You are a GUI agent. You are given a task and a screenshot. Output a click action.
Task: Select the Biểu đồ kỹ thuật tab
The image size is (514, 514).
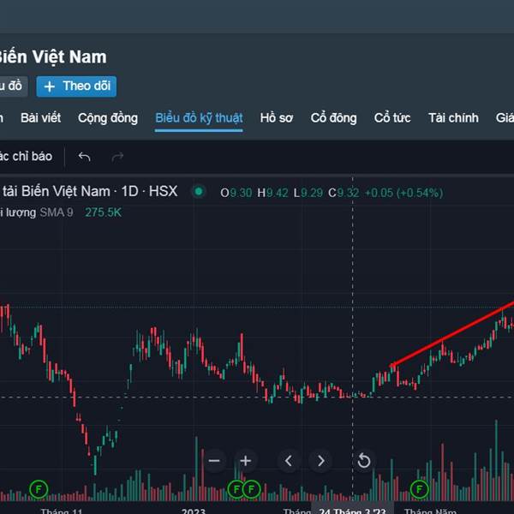(199, 118)
